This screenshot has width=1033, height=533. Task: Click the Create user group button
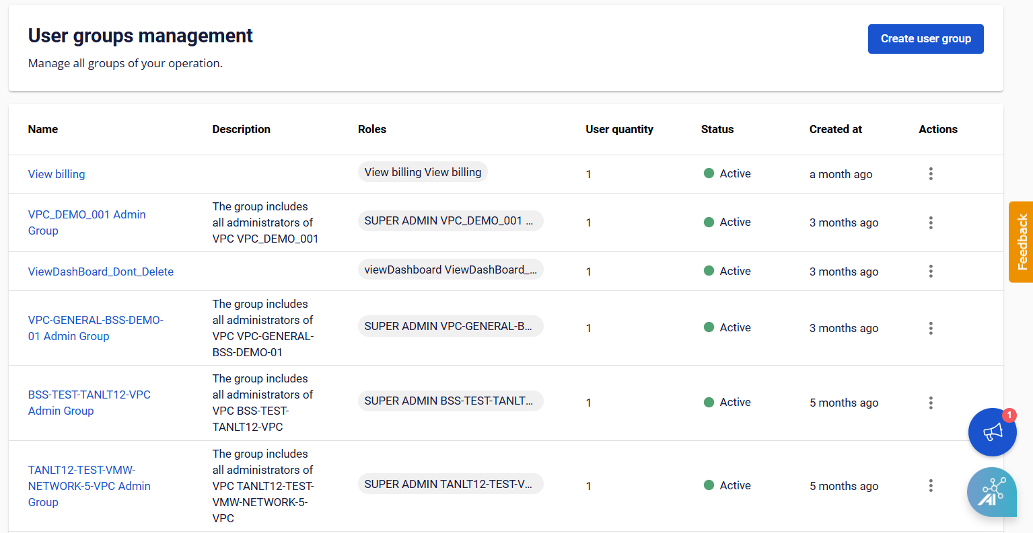925,39
